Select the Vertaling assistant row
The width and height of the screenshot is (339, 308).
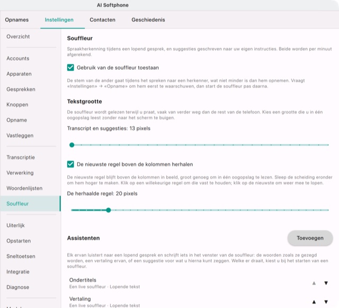[200, 302]
